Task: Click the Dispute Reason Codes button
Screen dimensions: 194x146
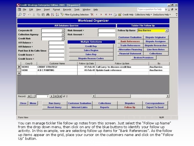Action: pos(91,58)
